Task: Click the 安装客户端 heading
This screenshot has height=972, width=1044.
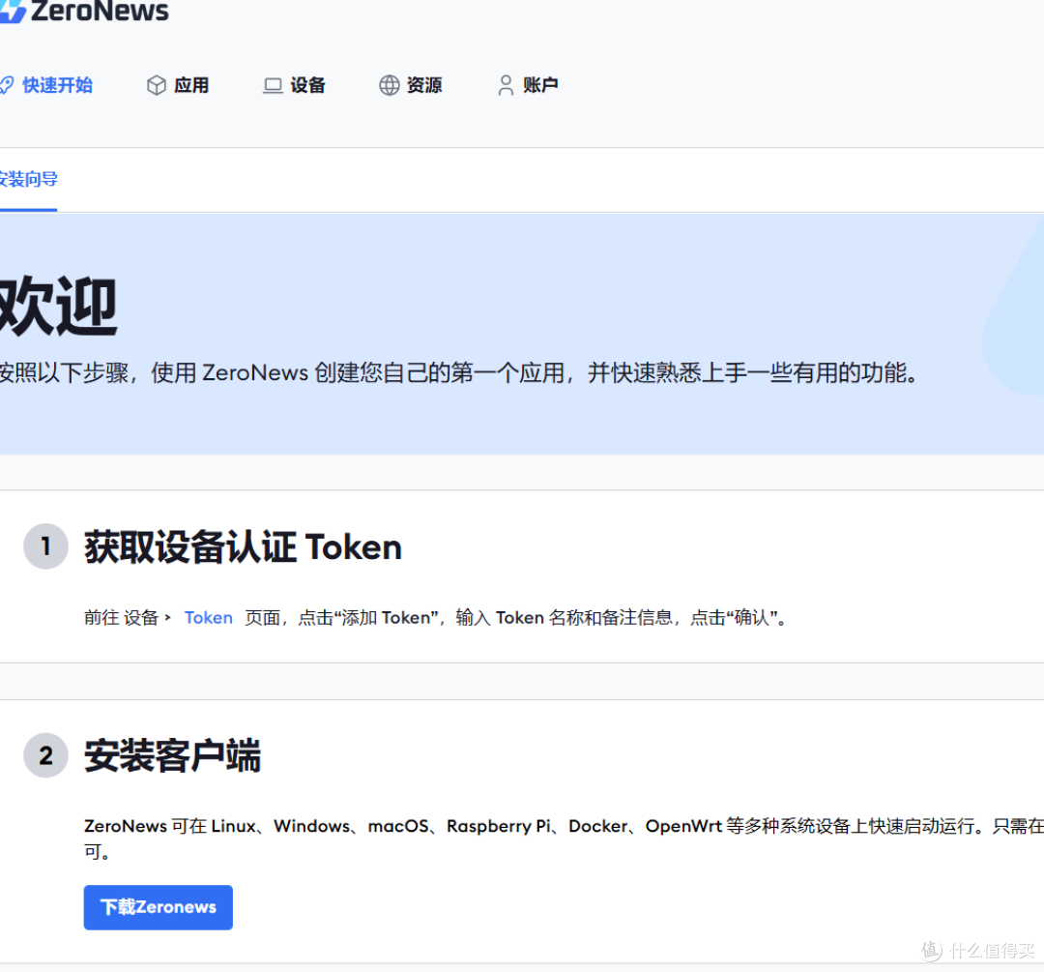Action: point(171,755)
